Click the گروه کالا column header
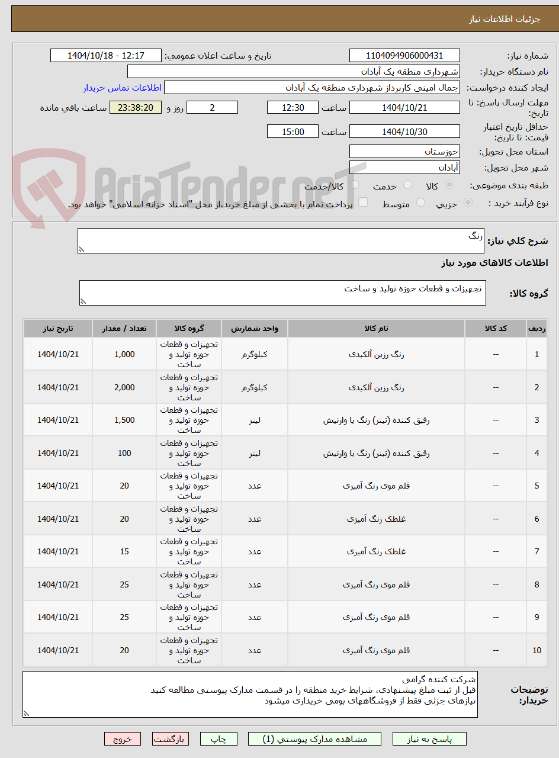The image size is (559, 758). [x=189, y=328]
